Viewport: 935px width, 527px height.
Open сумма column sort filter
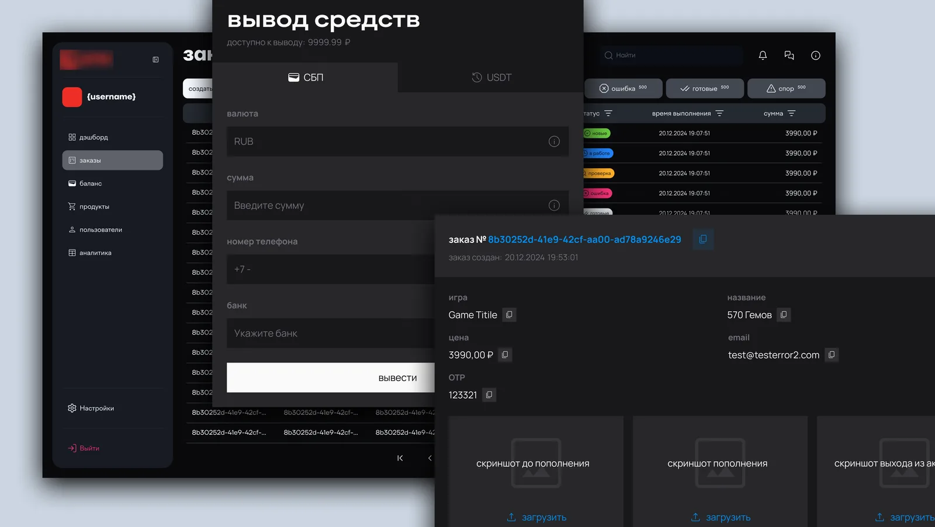[x=791, y=113]
